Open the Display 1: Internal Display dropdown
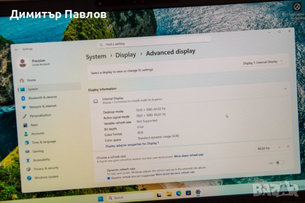This screenshot has width=305, height=203. tap(263, 61)
